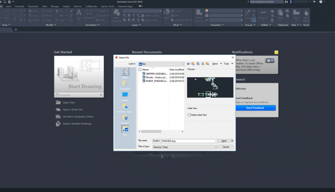Screen dimensions: 335x192
Task: Click the Search the Web icon
Action: click(198, 64)
